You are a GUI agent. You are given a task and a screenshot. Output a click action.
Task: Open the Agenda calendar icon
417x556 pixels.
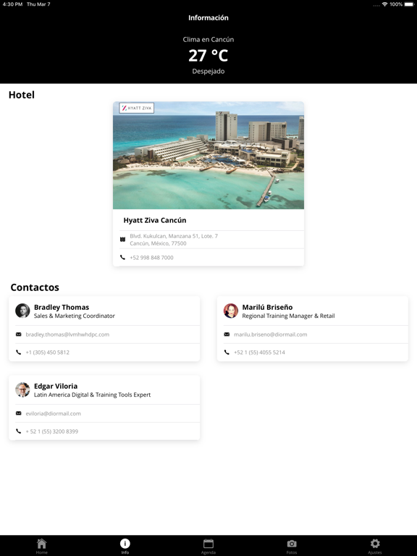click(x=208, y=543)
